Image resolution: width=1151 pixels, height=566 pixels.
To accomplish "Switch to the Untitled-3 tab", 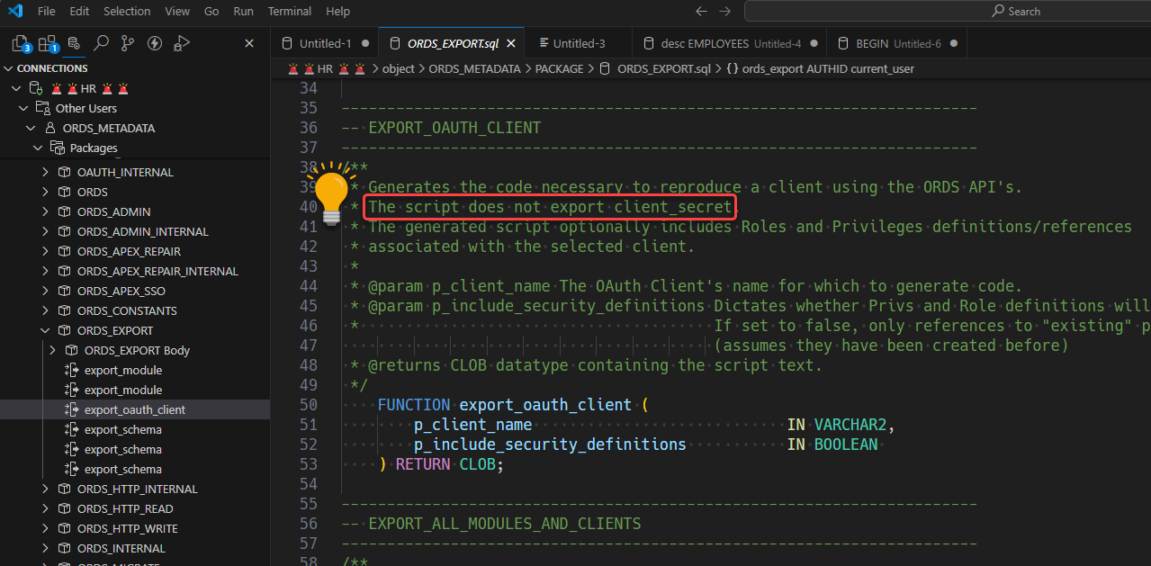I will [x=579, y=43].
